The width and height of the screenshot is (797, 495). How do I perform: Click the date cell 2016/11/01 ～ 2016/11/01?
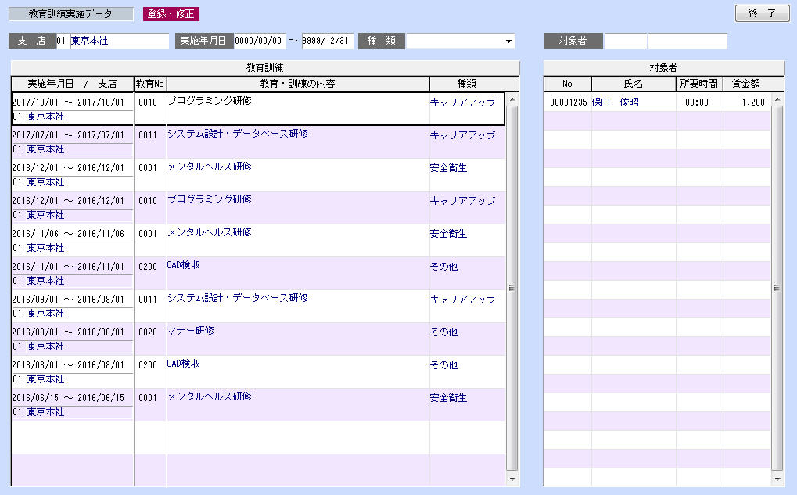point(68,267)
